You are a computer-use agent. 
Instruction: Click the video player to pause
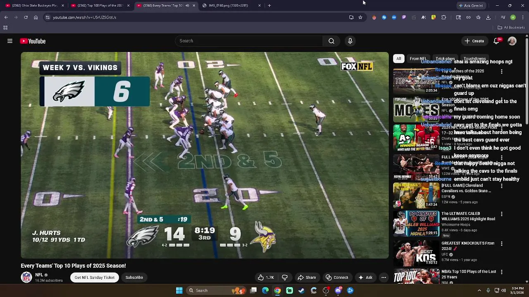point(205,155)
